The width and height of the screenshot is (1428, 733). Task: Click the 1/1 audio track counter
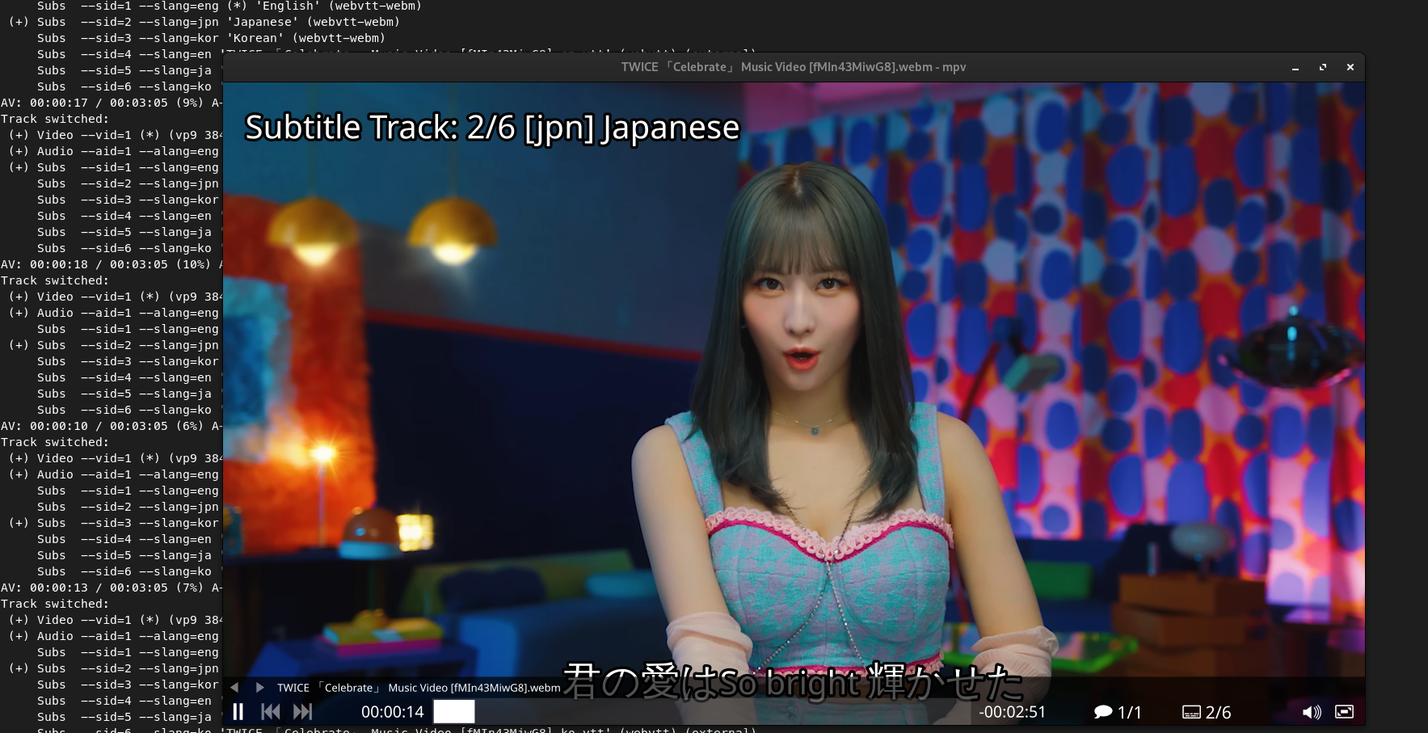(1131, 712)
